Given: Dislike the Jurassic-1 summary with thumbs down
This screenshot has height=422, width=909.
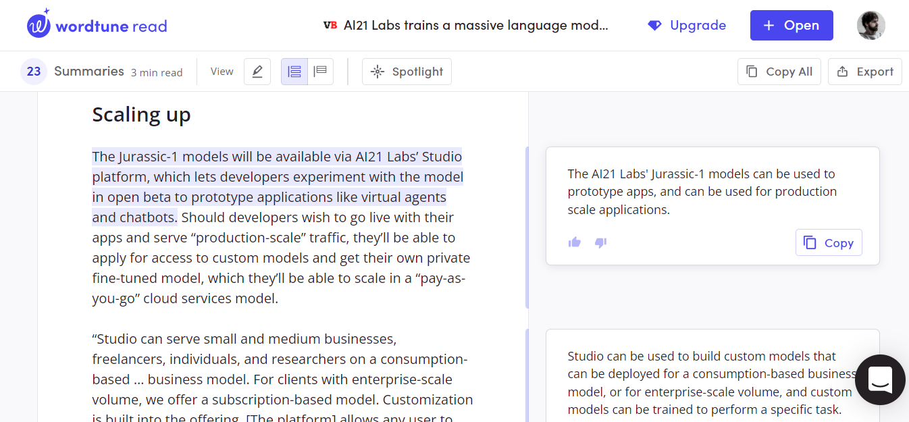Looking at the screenshot, I should [x=601, y=242].
